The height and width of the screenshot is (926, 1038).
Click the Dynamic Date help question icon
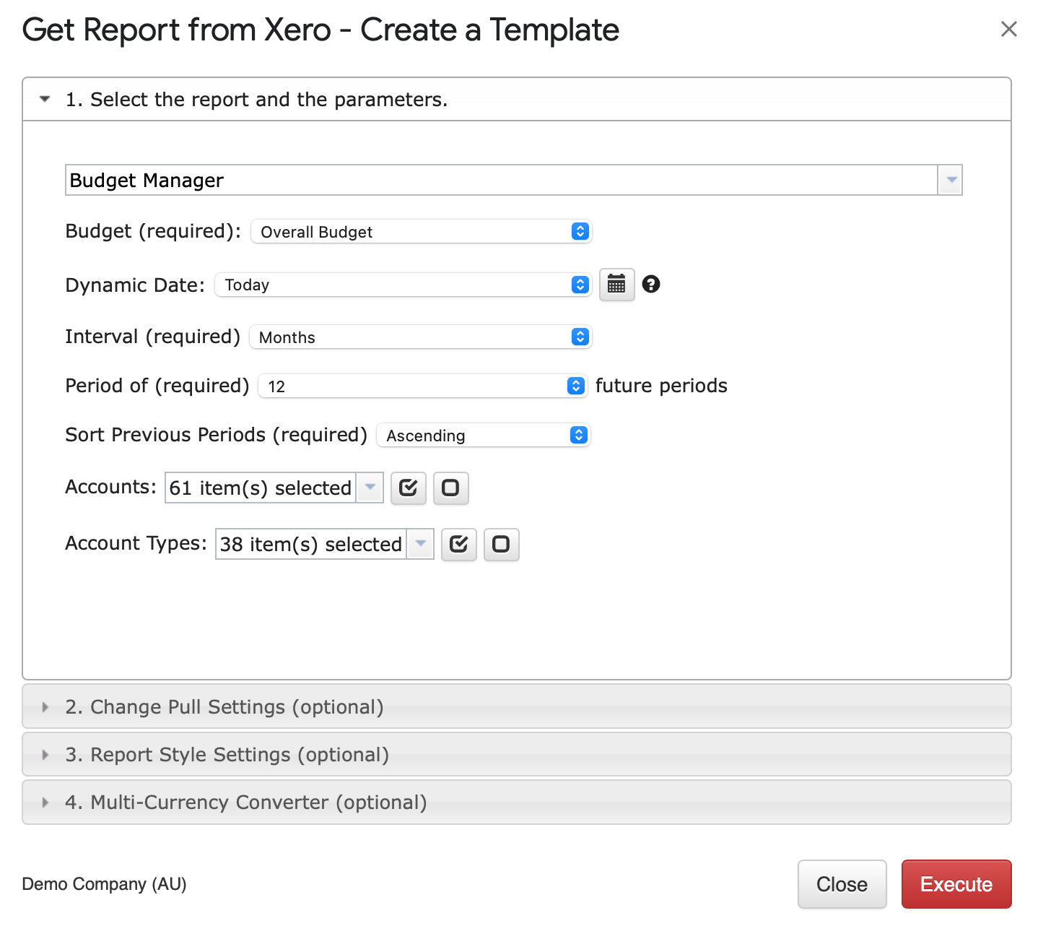(651, 285)
